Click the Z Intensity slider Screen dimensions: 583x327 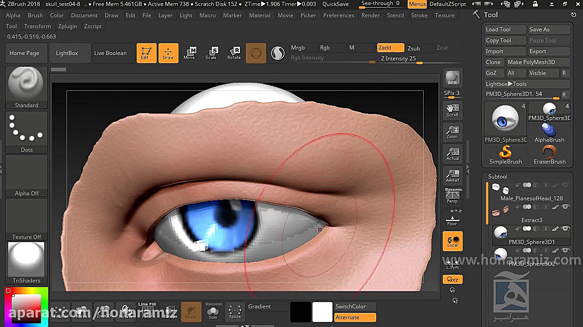399,59
